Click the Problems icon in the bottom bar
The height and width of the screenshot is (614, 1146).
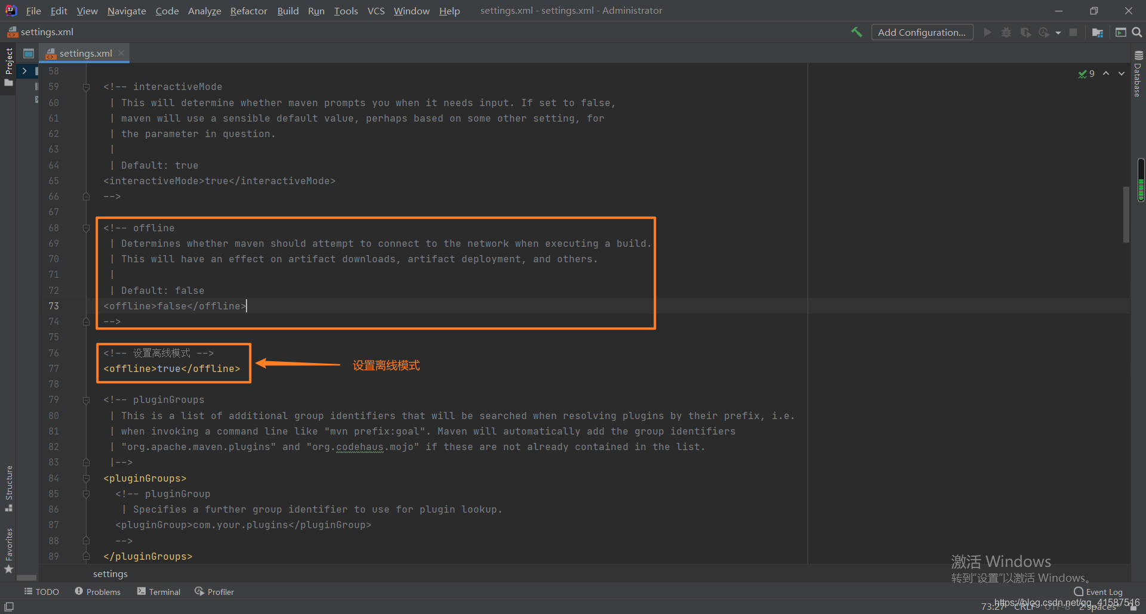[97, 591]
